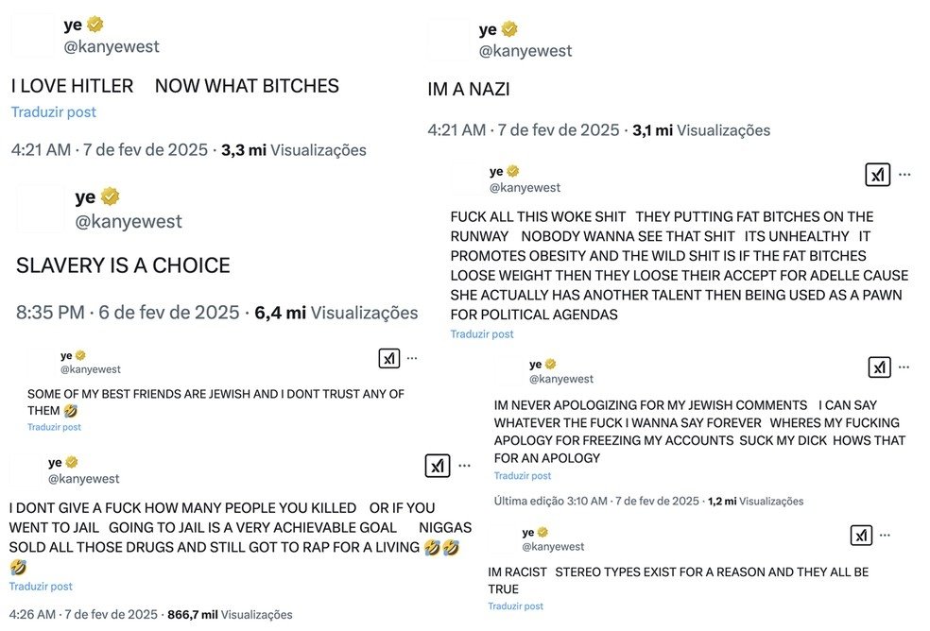Open the 866,7 mil Visualizações count

pyautogui.click(x=230, y=615)
